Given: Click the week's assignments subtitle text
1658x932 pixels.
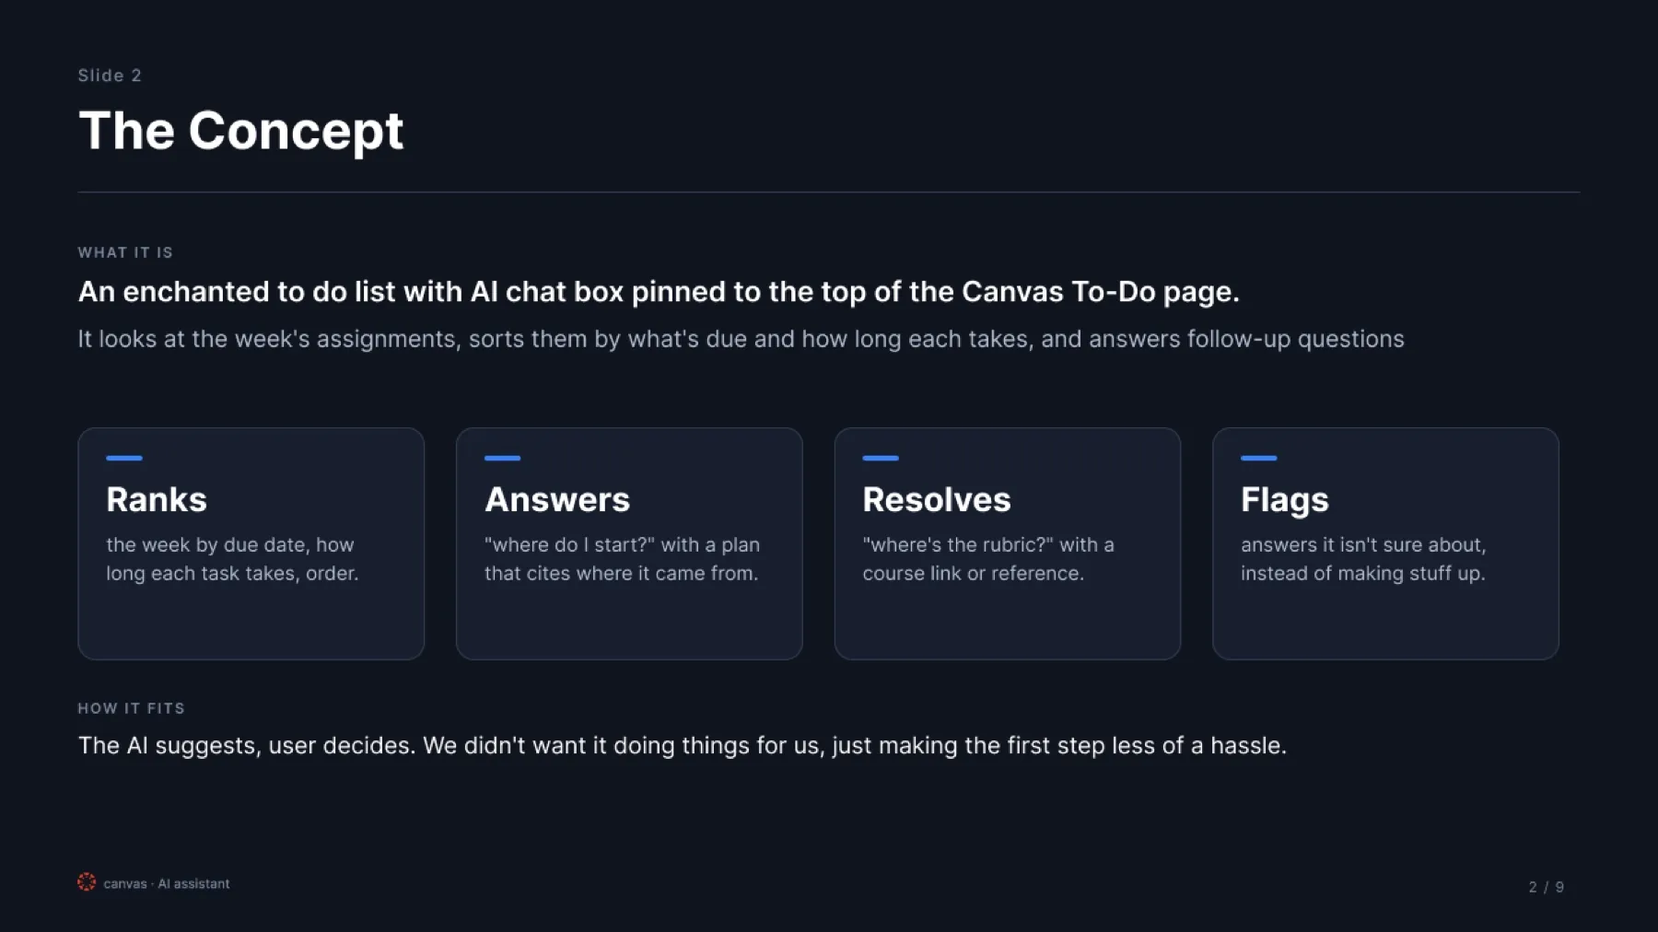Looking at the screenshot, I should [x=741, y=339].
